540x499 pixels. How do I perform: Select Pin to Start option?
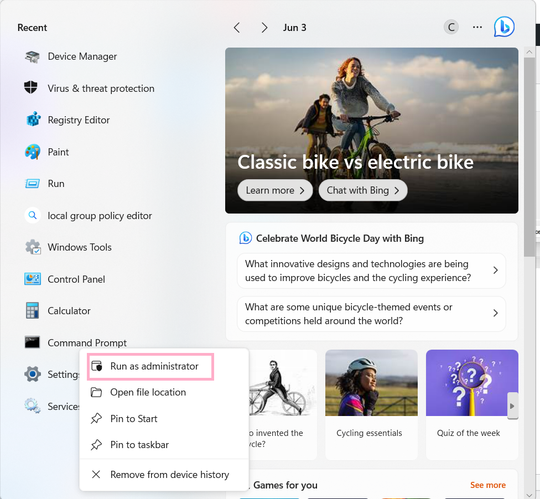click(x=134, y=419)
